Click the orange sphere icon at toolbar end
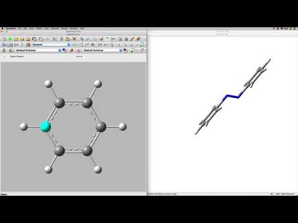This screenshot has width=298, height=223. [x=138, y=38]
